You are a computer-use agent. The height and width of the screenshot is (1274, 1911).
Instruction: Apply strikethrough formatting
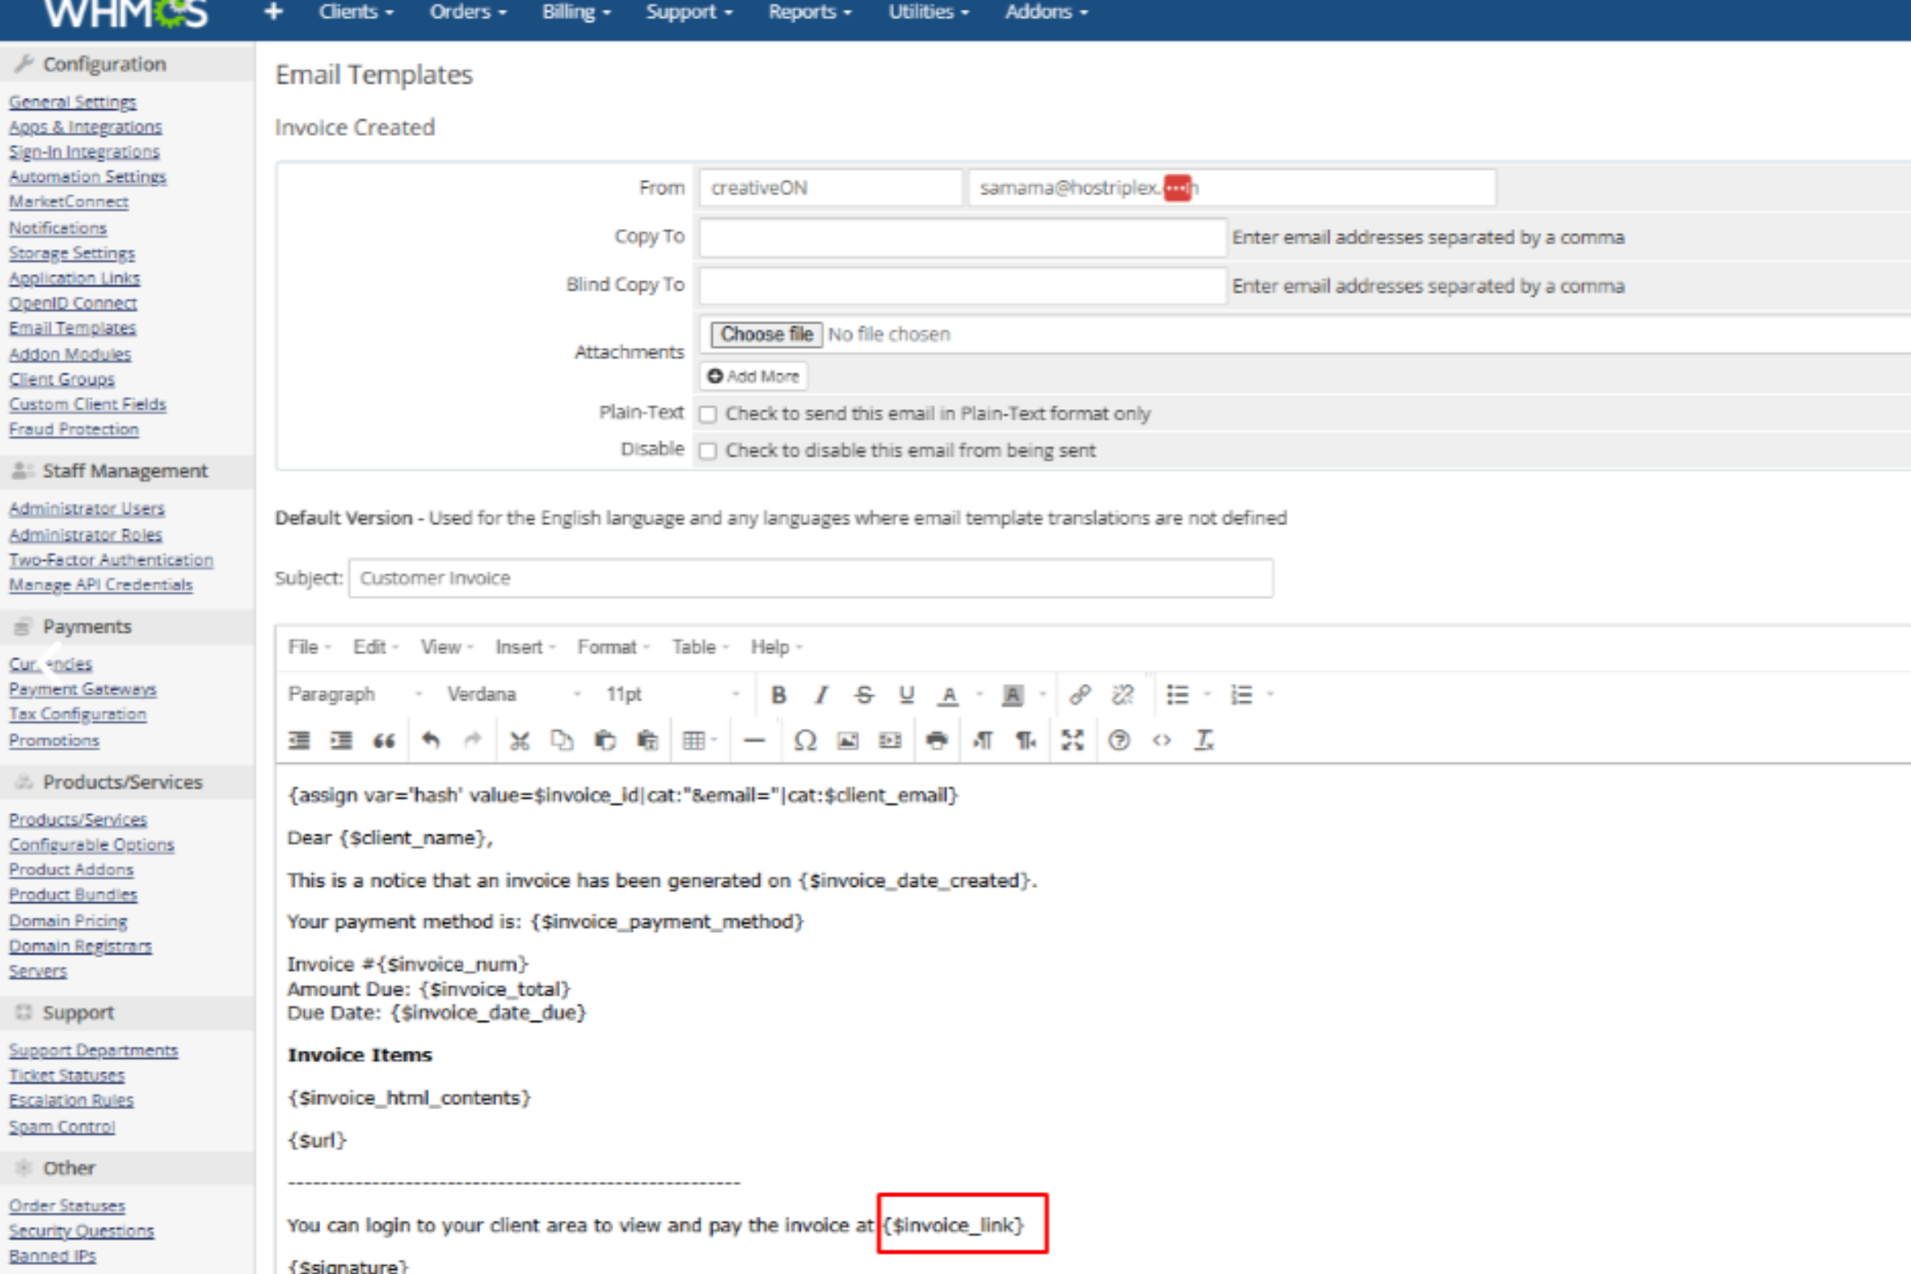pyautogui.click(x=863, y=694)
